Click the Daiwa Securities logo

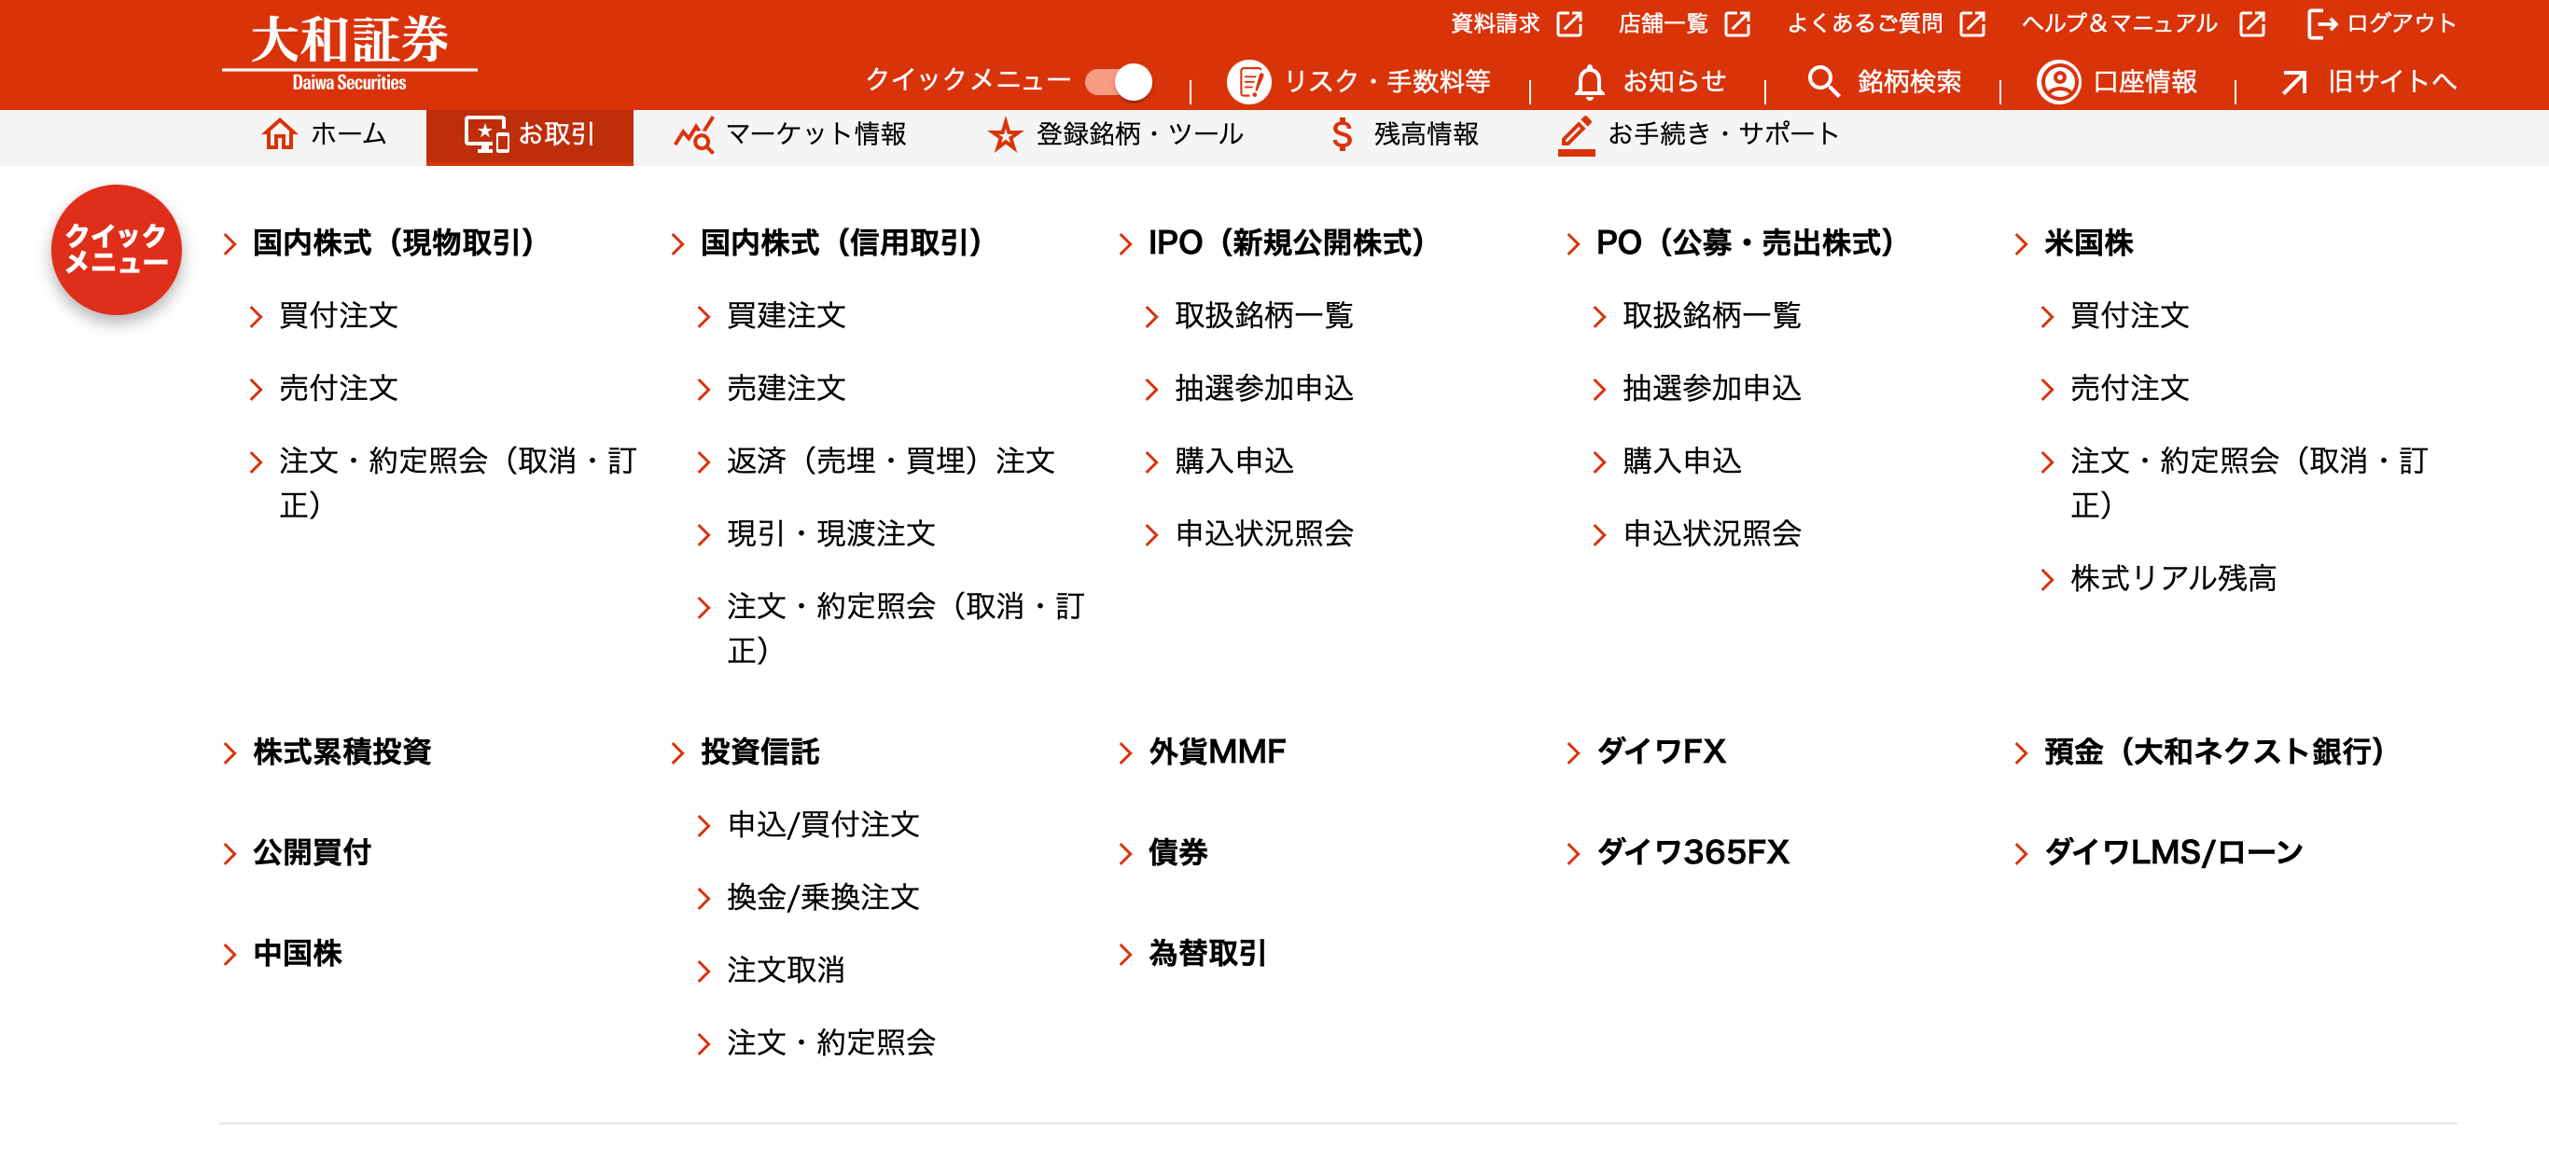click(349, 54)
